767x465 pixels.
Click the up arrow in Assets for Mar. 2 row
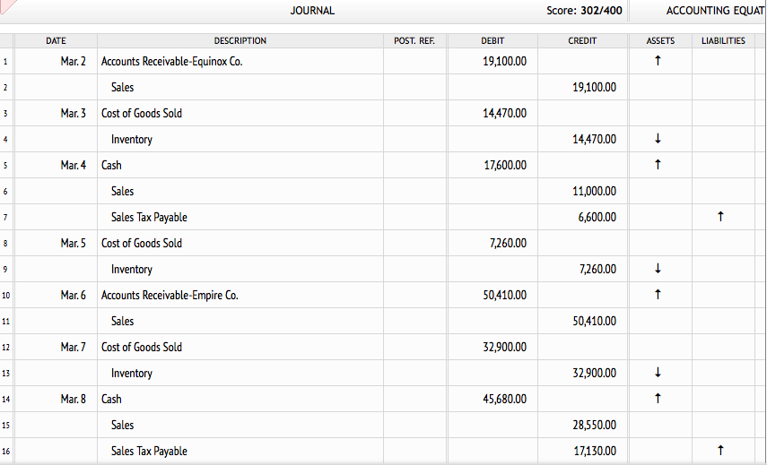point(658,61)
